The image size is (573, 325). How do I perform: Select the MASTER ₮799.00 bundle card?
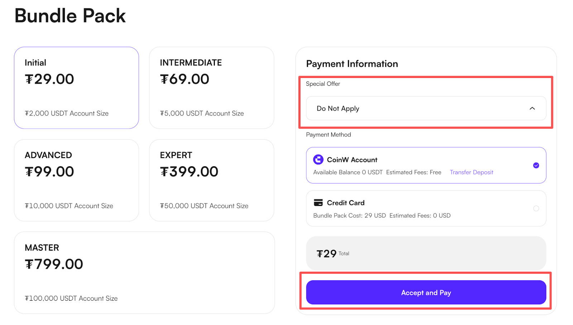pyautogui.click(x=144, y=273)
